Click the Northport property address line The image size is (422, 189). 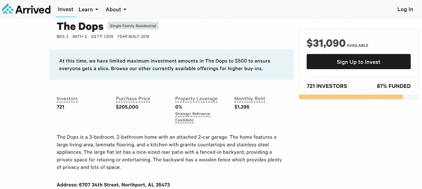pos(113,185)
